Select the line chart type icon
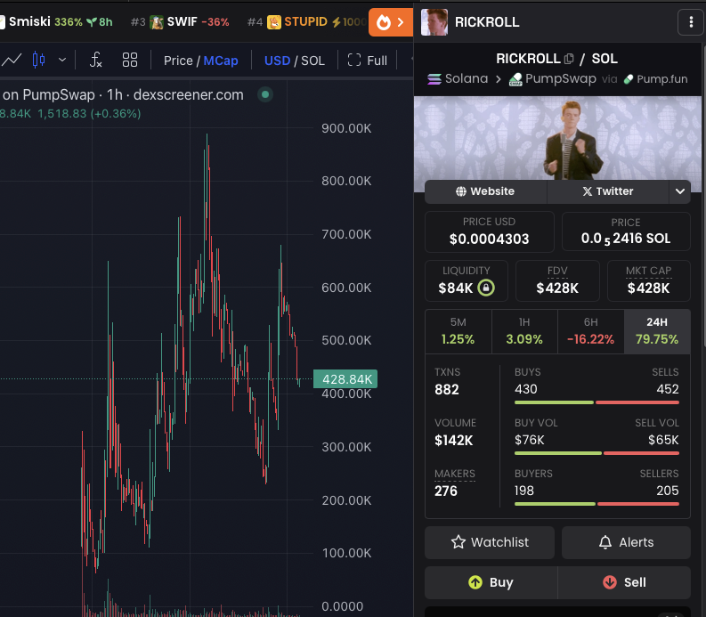 (12, 60)
